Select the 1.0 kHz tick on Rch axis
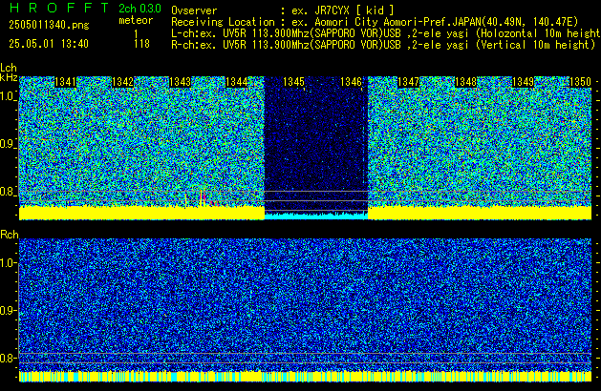601x391 pixels. tap(8, 263)
